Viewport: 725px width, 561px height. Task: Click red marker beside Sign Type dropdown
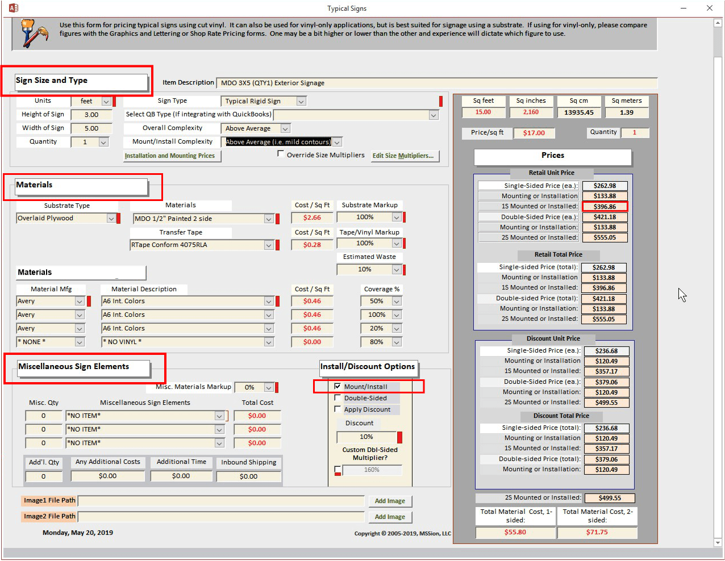pos(441,101)
